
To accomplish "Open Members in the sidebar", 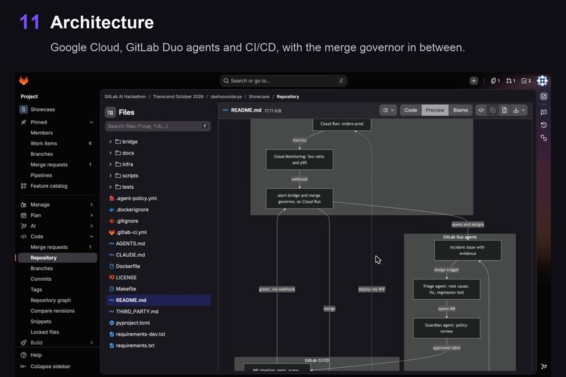I will [41, 133].
